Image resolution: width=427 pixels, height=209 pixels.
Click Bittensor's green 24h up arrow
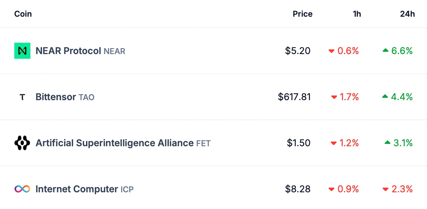coord(385,96)
